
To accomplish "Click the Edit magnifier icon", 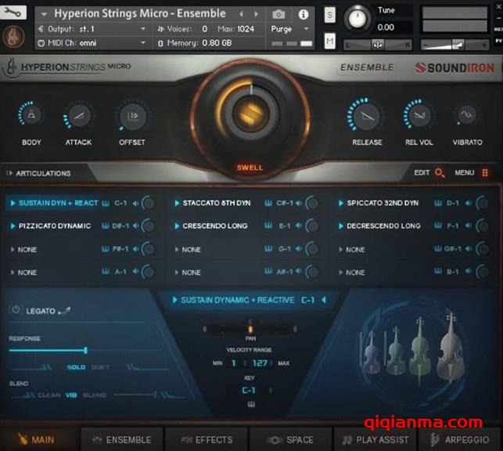I will pyautogui.click(x=439, y=173).
